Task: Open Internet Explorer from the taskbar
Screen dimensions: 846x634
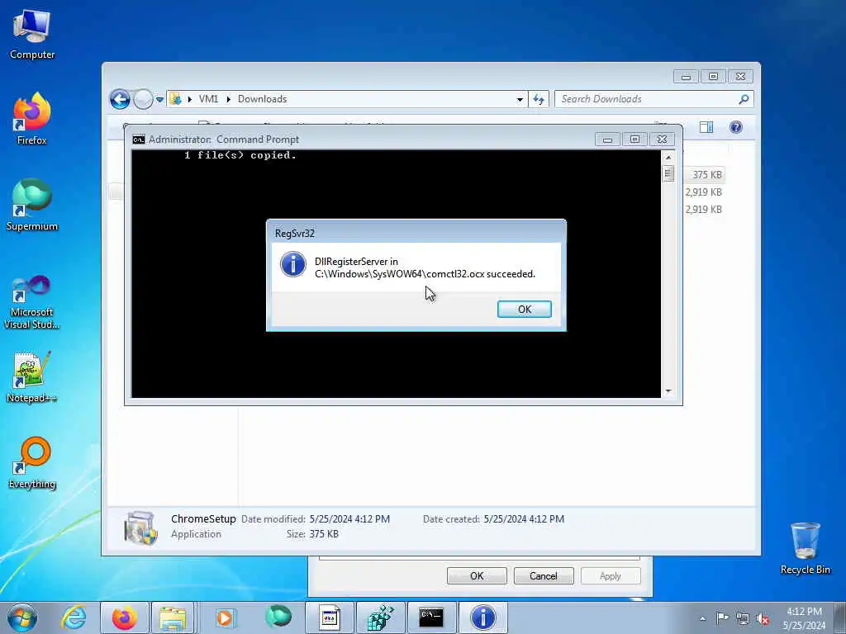Action: (x=74, y=617)
